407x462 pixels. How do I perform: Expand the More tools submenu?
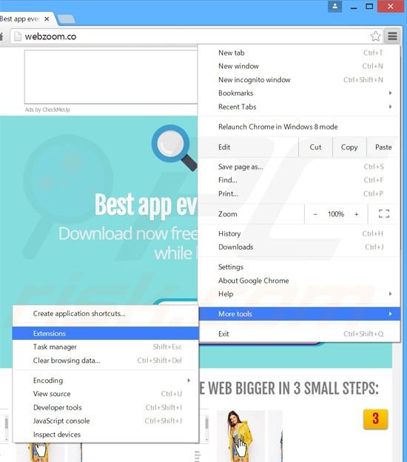point(299,314)
